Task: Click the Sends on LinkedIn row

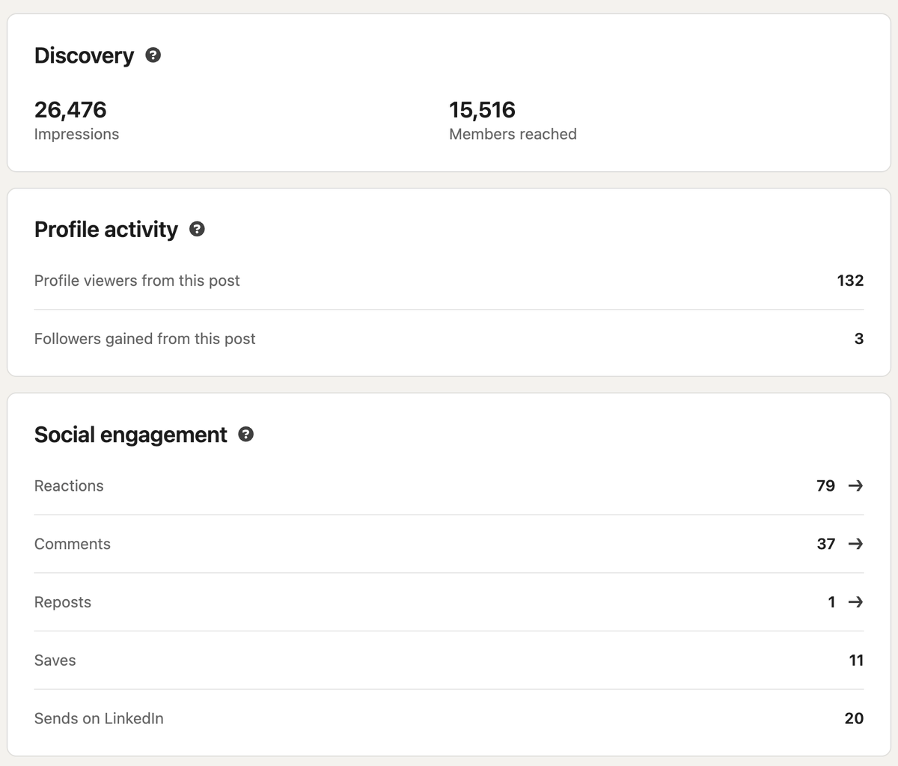Action: click(449, 718)
